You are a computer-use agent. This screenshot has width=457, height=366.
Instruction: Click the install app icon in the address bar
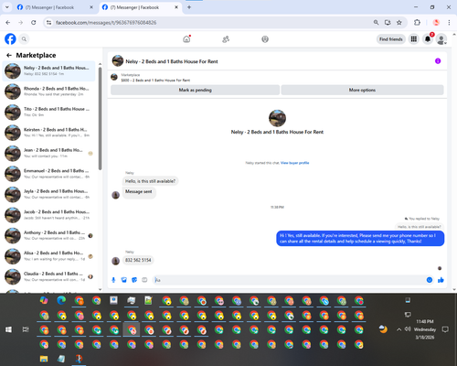click(x=388, y=22)
